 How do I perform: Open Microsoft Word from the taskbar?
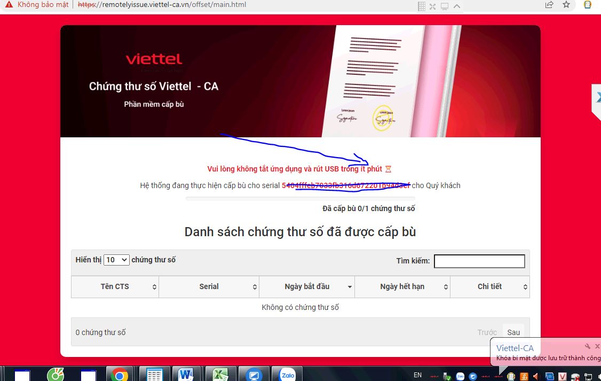(186, 375)
